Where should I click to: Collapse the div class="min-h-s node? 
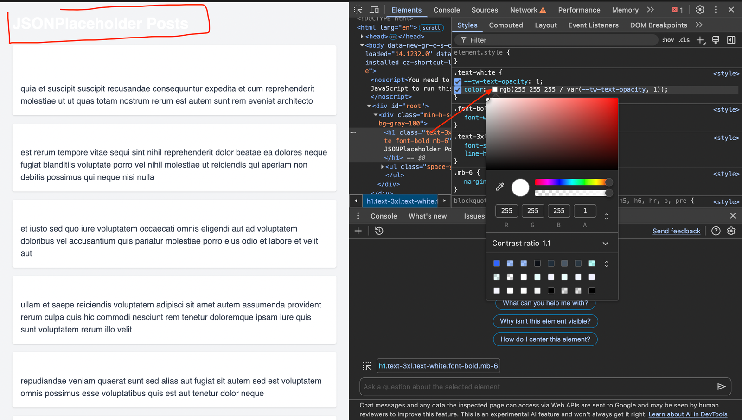(x=376, y=115)
